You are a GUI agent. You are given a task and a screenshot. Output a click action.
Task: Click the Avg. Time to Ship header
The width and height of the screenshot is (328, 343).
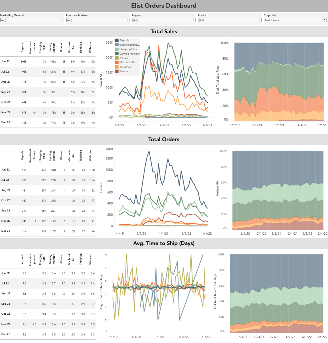coord(164,243)
